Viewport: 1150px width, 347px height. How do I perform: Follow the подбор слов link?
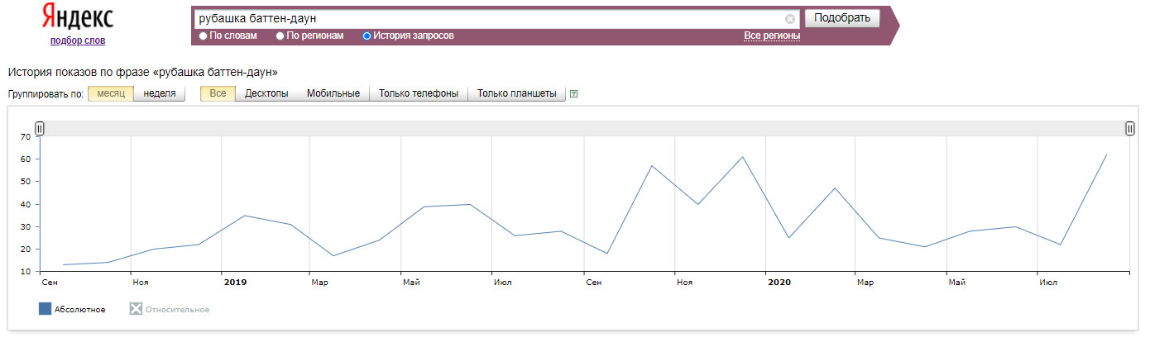[78, 40]
